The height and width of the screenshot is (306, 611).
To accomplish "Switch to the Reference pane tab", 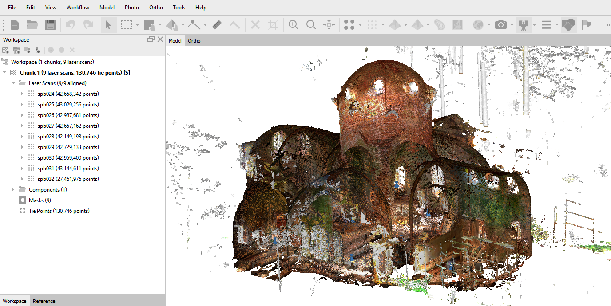I will click(x=44, y=301).
